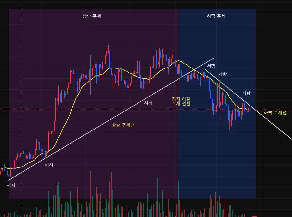The image size is (292, 217).
Task: Click the "저항" label nearest the 하락 추세선 text
Action: pyautogui.click(x=246, y=93)
